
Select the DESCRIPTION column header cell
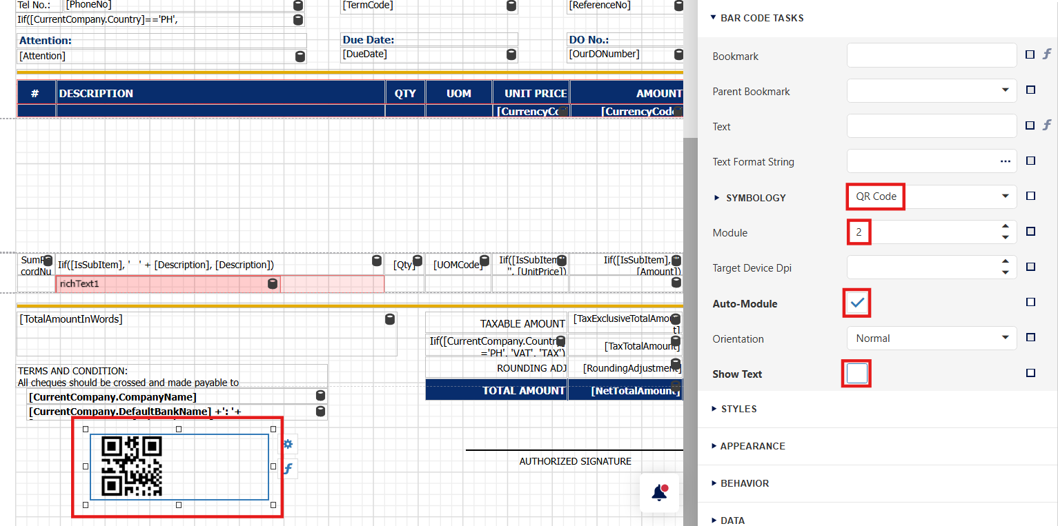coord(221,93)
